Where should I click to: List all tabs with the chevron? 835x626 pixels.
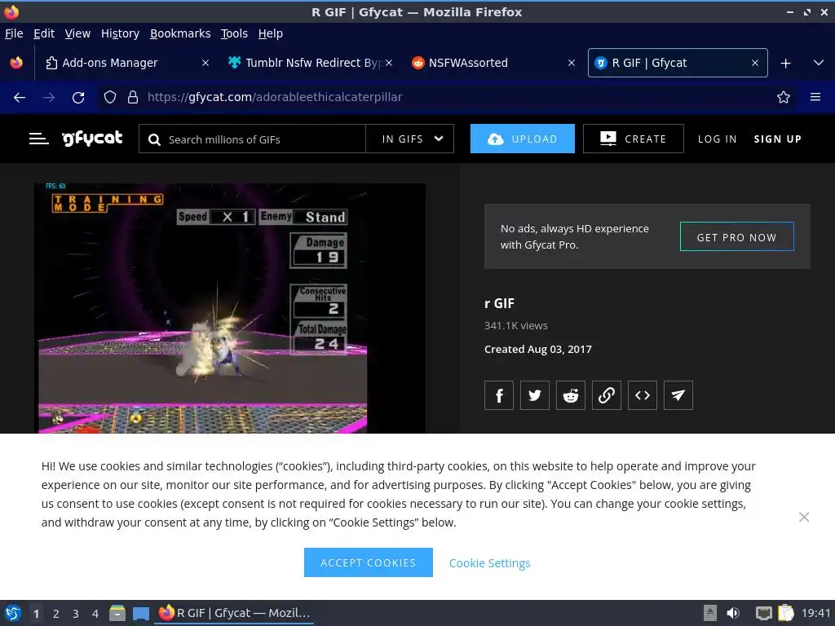819,63
